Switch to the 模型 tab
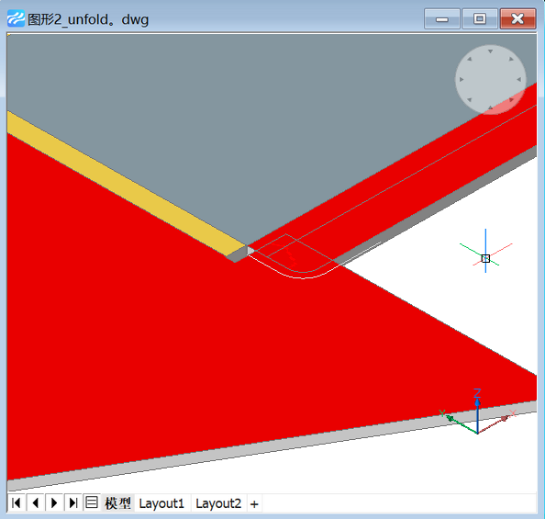 (117, 503)
